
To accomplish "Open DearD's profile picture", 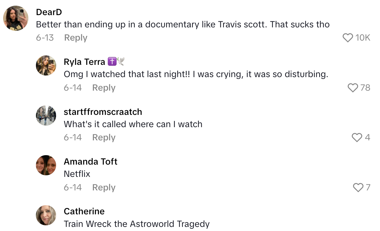I will point(16,18).
